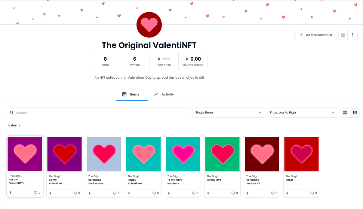Screen dimensions: 363x209
Task: Click the floor price ethereum stat
Action: point(164,59)
